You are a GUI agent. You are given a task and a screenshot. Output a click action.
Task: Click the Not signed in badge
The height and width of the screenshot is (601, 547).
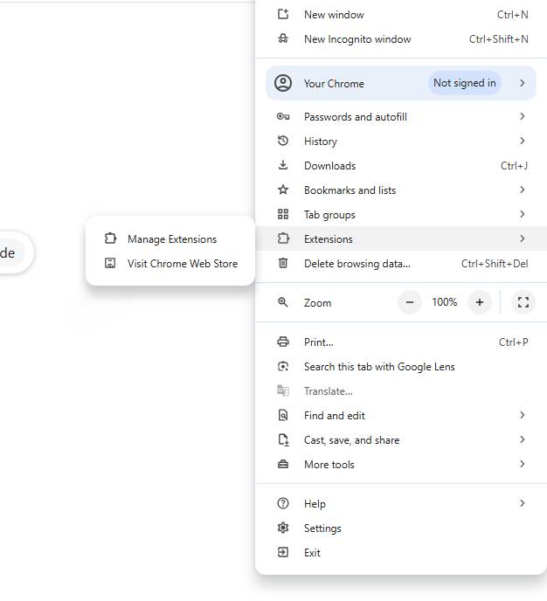465,83
